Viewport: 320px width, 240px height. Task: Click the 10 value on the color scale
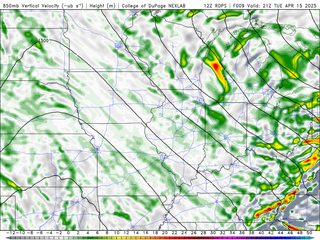coord(116,233)
